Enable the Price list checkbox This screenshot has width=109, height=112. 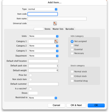pos(30,75)
